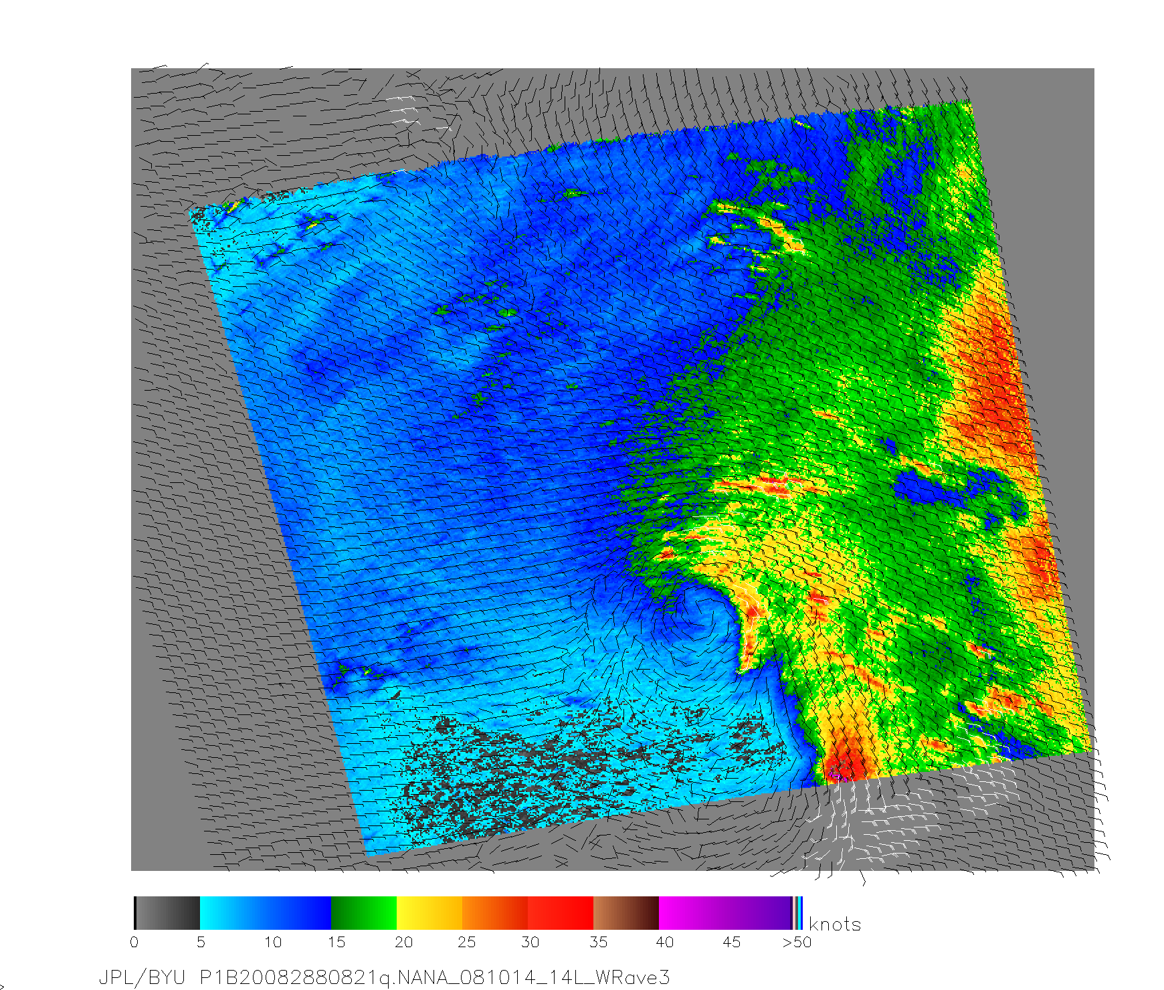Viewport: 1164px width, 990px height.
Task: Click the green 15-20 knots legend band
Action: click(364, 913)
